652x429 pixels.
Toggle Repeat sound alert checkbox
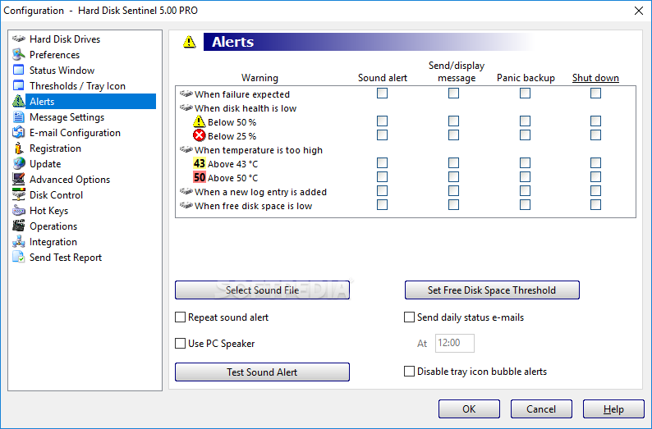[180, 317]
